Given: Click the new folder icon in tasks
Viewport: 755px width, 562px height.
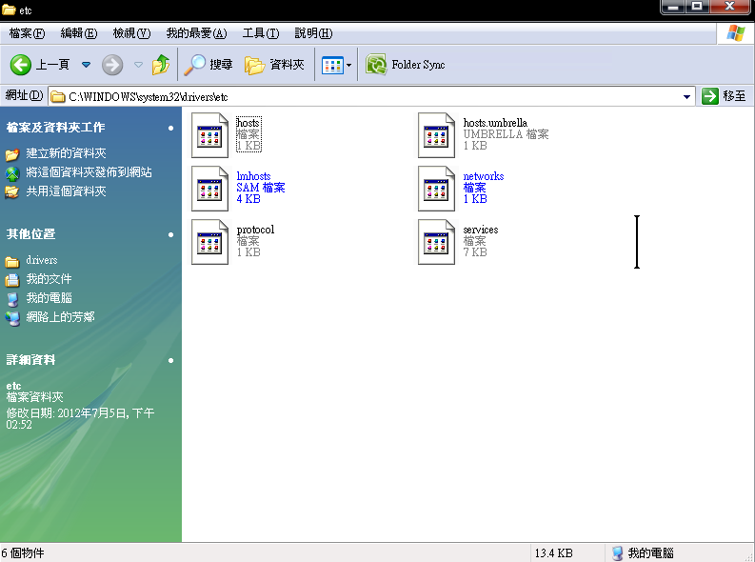Looking at the screenshot, I should point(12,154).
